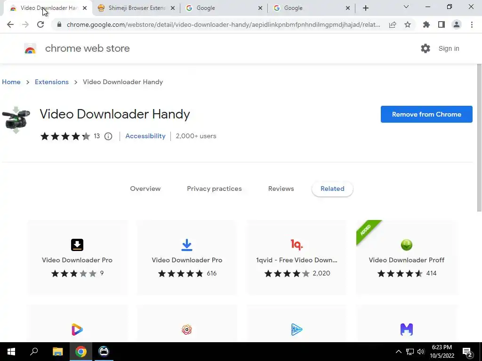Viewport: 482px width, 361px height.
Task: Switch to the second Google tab
Action: tap(311, 8)
